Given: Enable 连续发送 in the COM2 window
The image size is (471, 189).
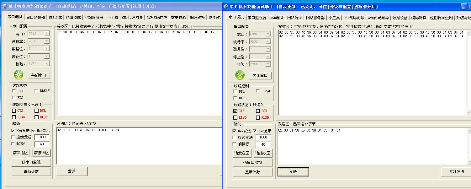Looking at the screenshot, I should [13, 137].
